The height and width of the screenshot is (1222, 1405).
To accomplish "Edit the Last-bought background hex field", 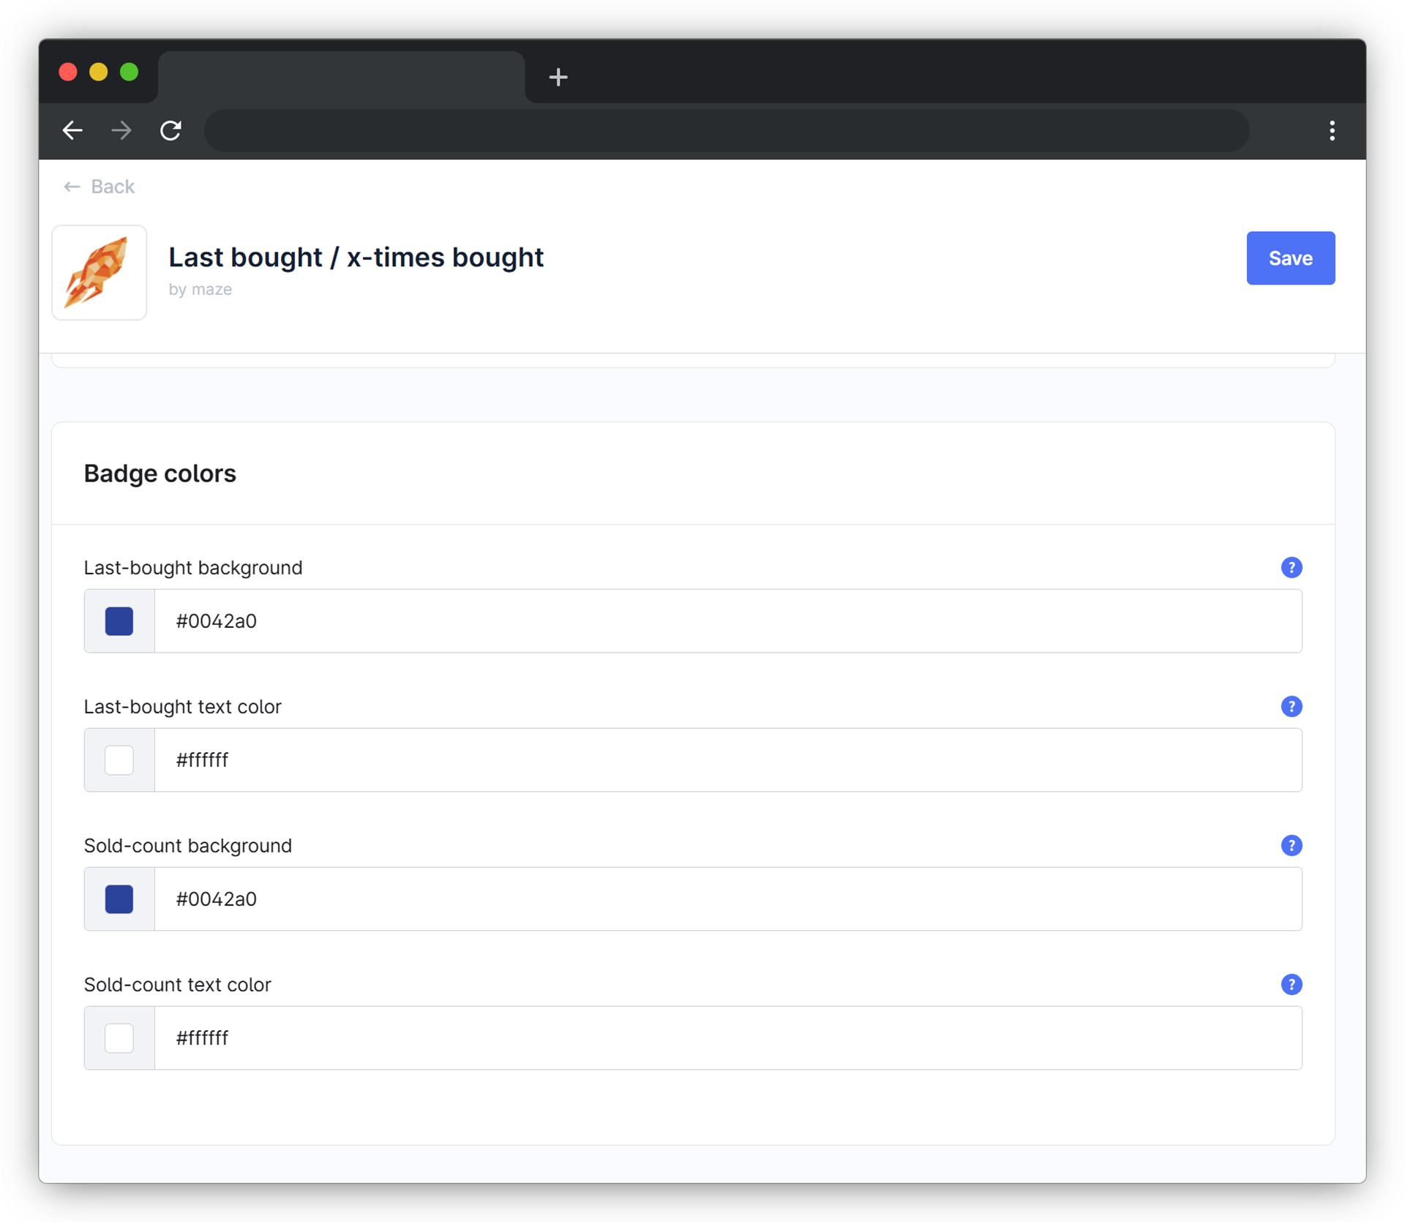I will 727,621.
